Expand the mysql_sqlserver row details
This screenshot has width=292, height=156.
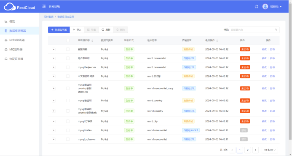pos(54,139)
